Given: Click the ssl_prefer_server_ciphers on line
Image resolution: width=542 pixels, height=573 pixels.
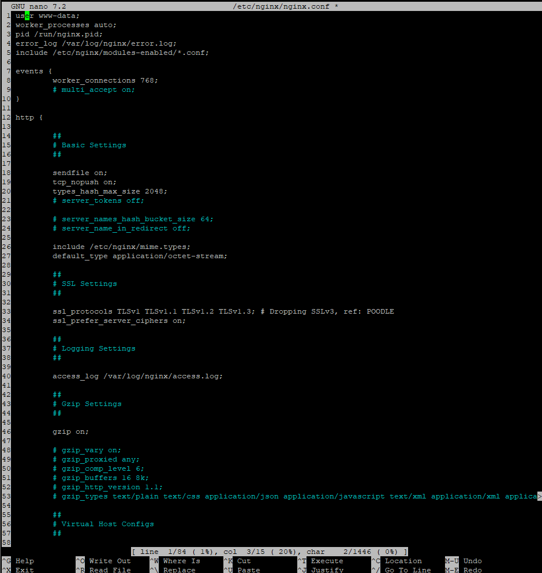Looking at the screenshot, I should [x=119, y=321].
